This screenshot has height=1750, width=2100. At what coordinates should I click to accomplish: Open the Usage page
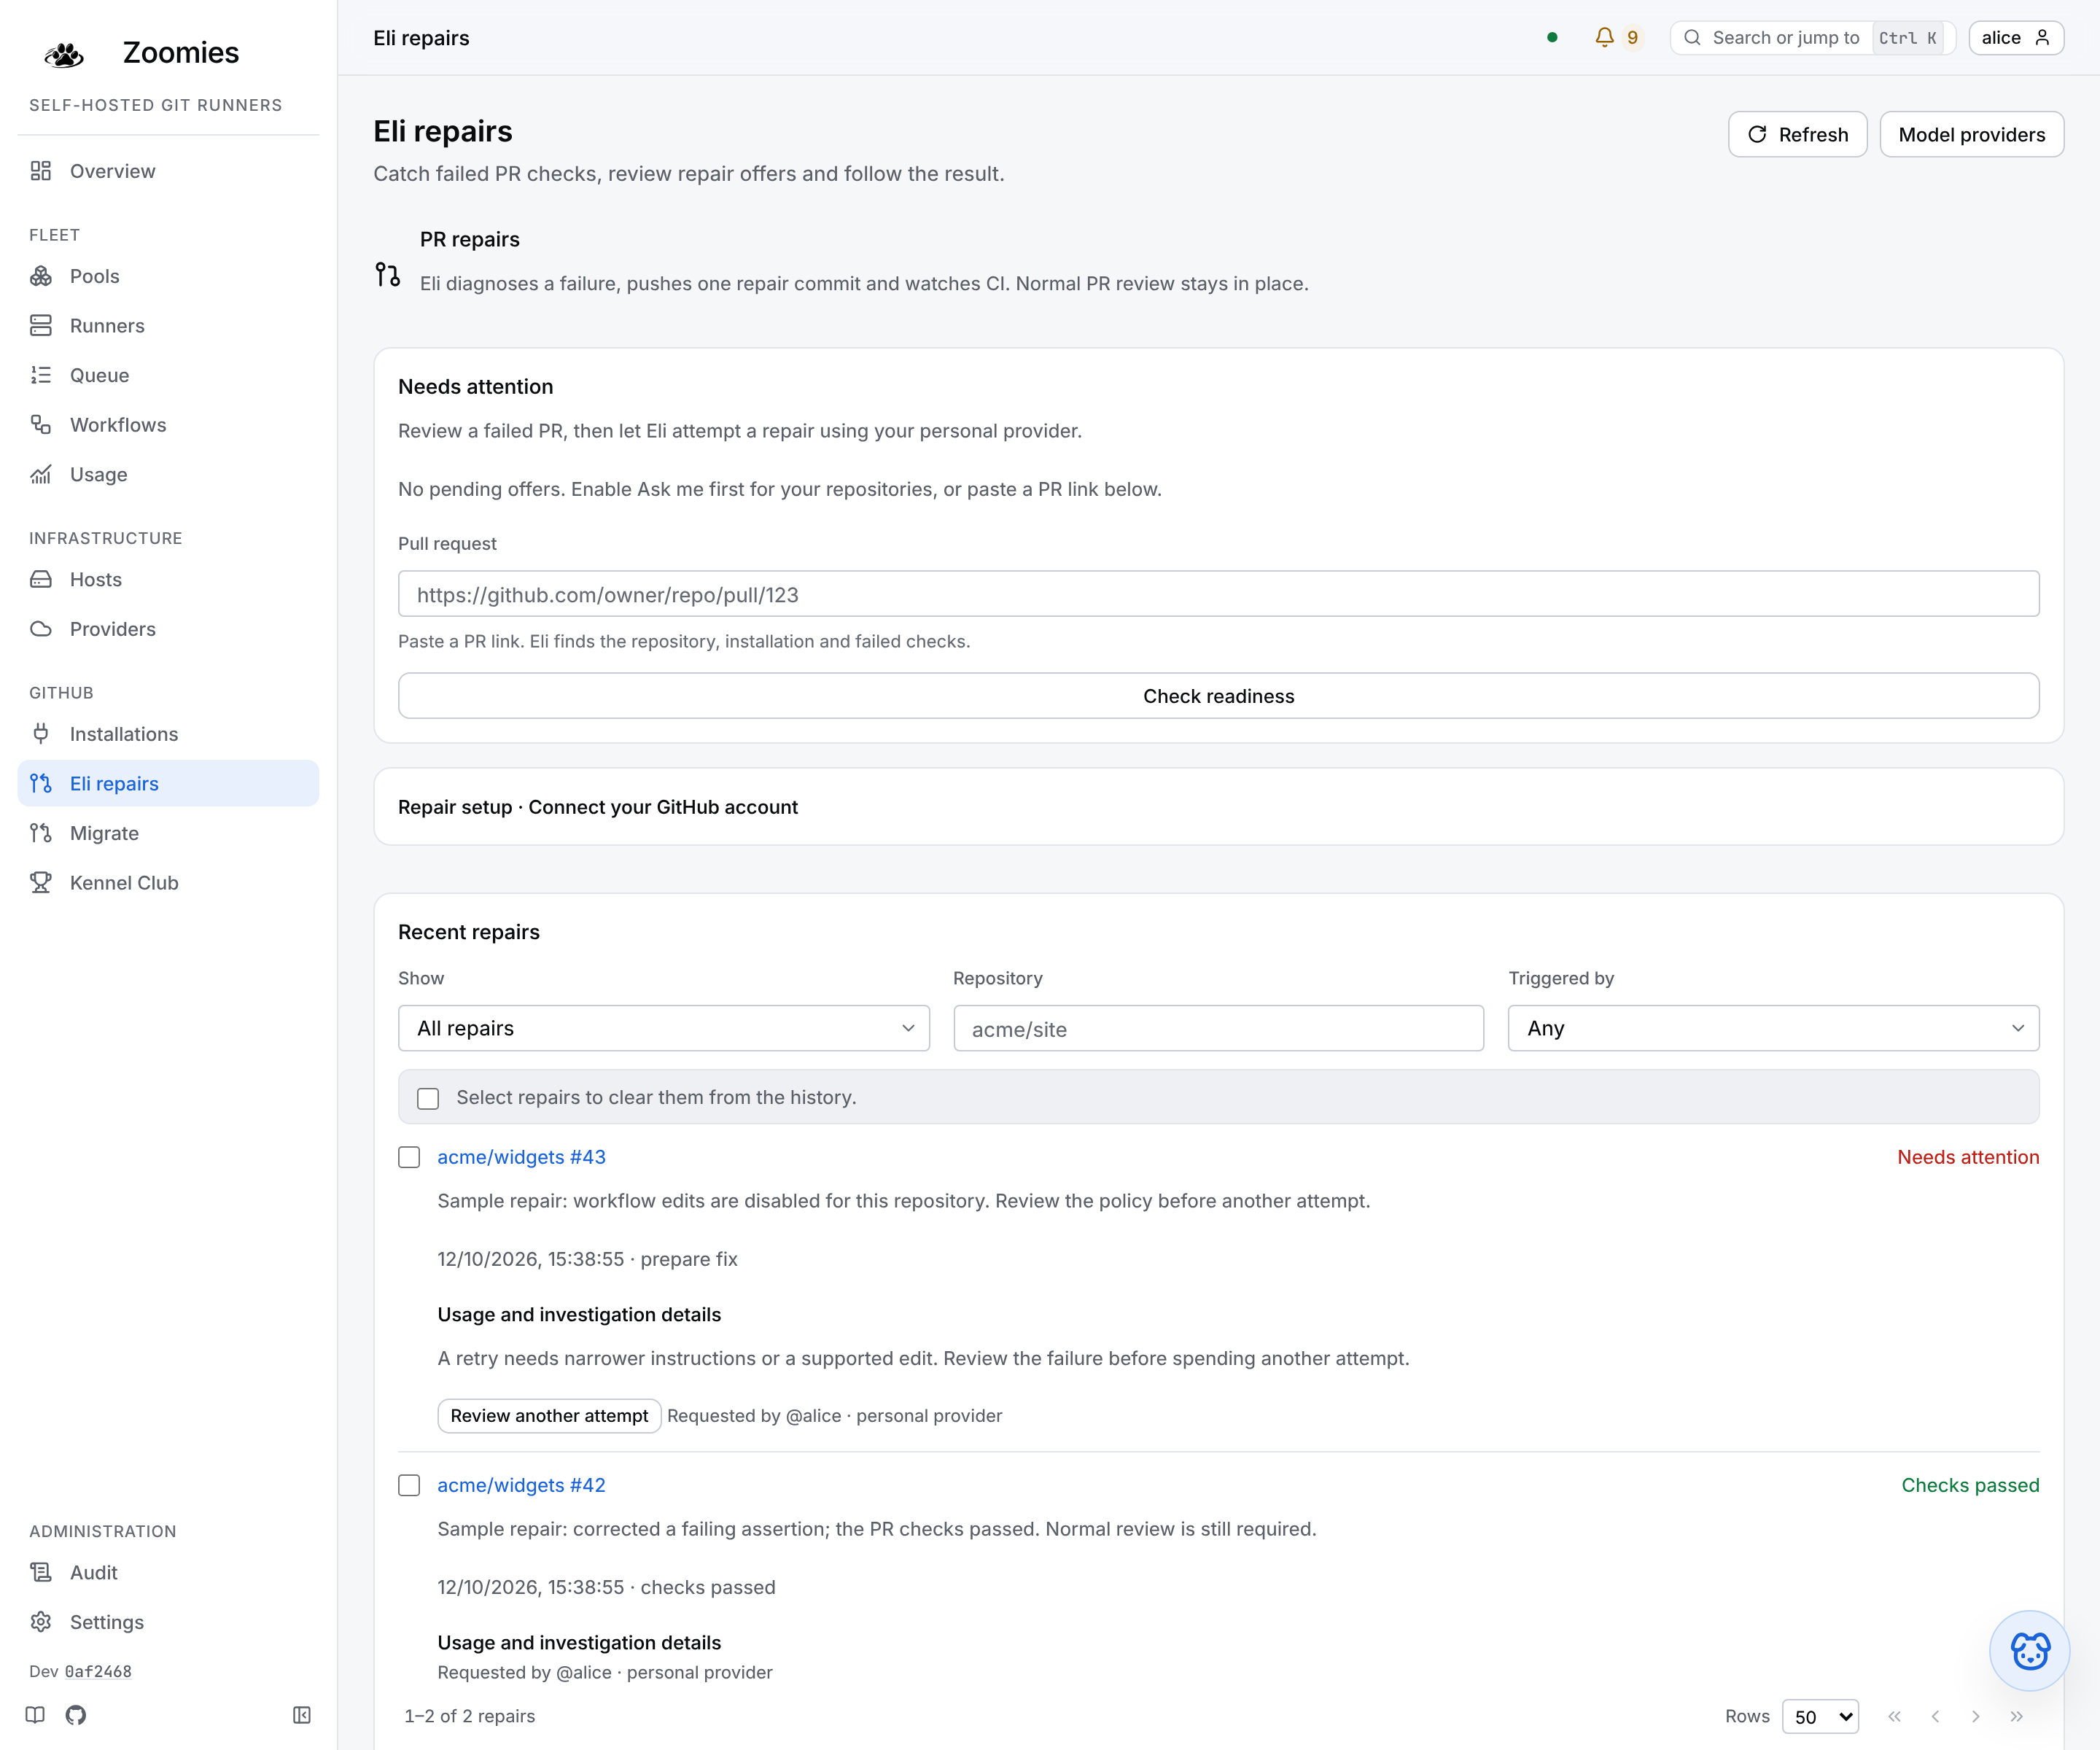[168, 474]
